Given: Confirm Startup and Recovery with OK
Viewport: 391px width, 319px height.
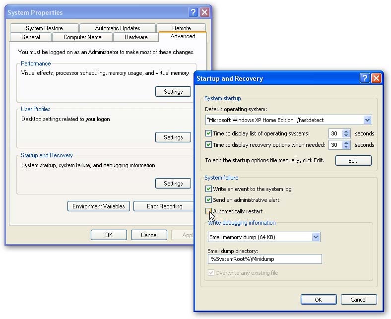Looking at the screenshot, I should pyautogui.click(x=319, y=299).
